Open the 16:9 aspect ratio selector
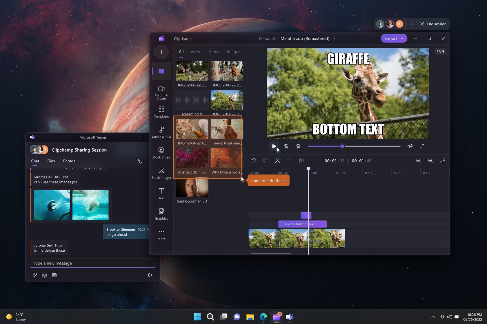The width and height of the screenshot is (487, 324). (440, 52)
